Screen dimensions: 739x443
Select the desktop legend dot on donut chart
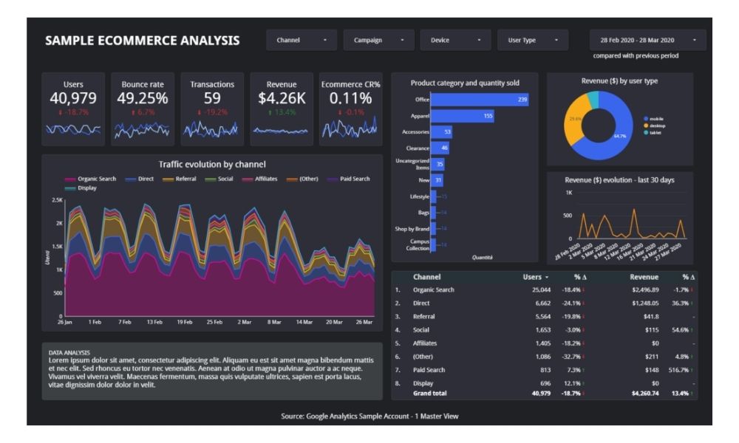click(646, 126)
